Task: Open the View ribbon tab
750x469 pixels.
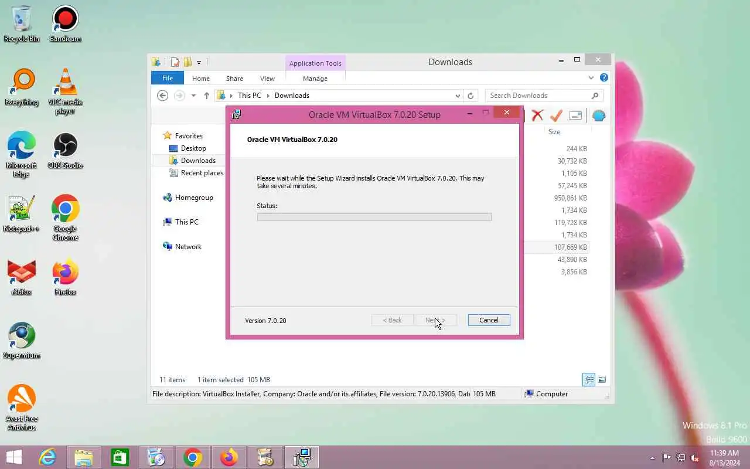Action: coord(267,79)
